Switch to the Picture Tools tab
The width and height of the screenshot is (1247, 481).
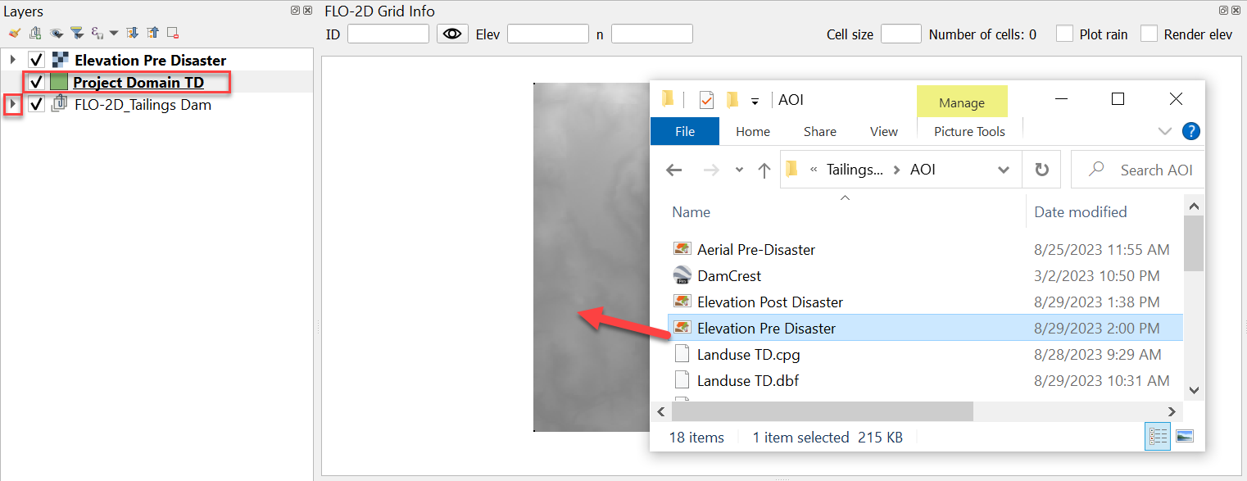pos(969,131)
